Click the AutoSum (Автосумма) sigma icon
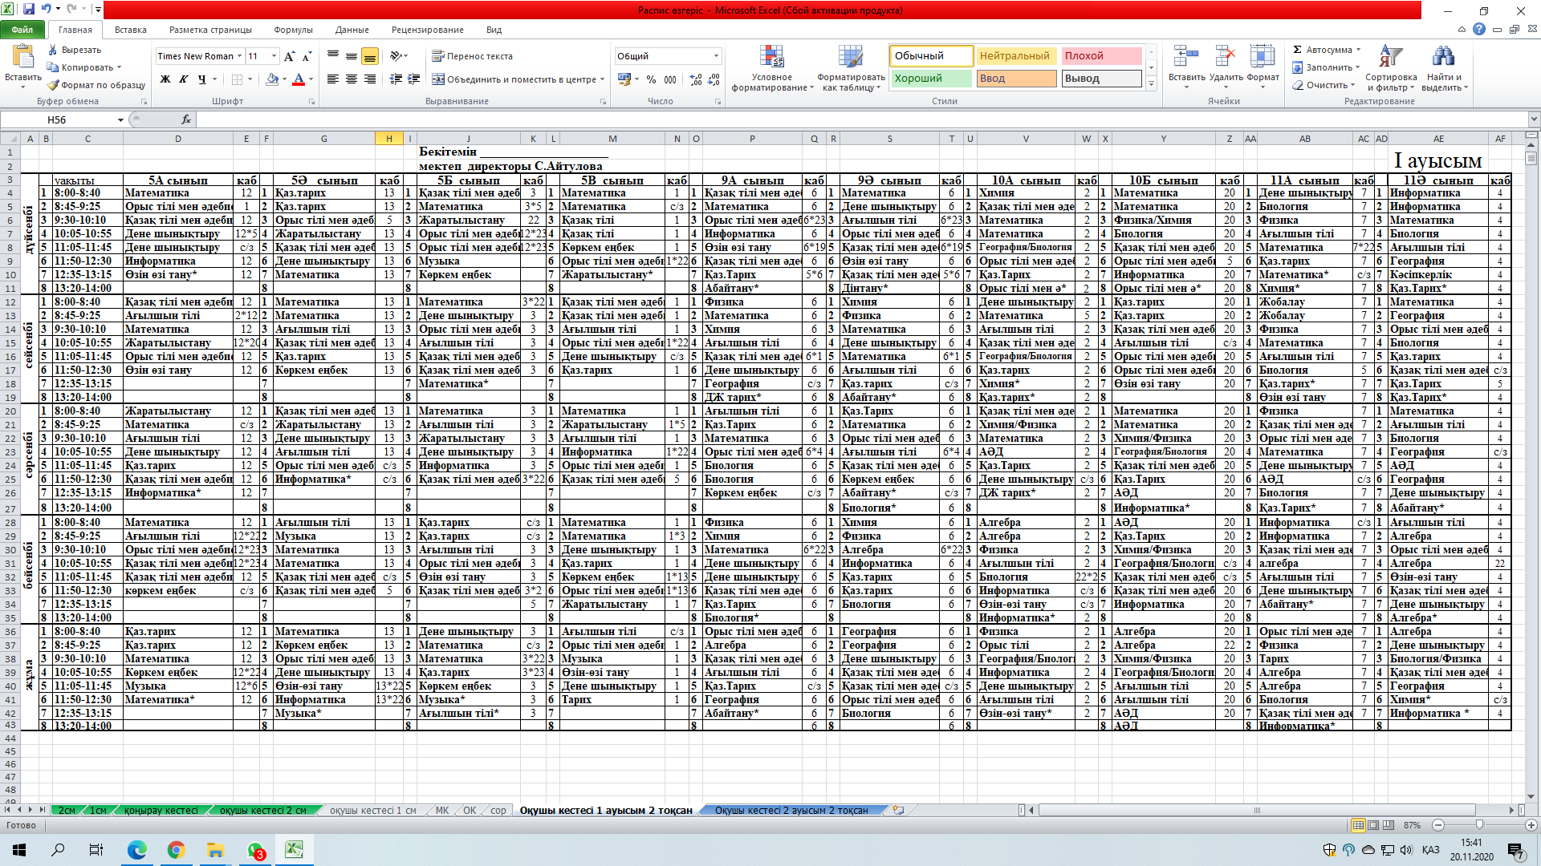 [1297, 50]
